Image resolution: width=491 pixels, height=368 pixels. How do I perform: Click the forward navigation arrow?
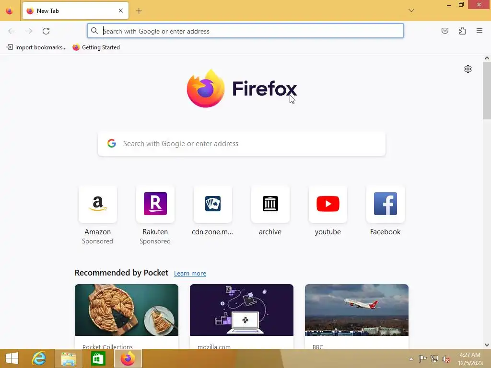point(29,31)
